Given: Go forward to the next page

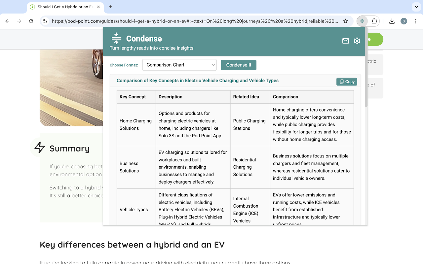Looking at the screenshot, I should coord(19,21).
